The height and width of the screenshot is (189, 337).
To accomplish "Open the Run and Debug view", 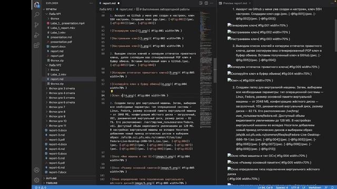I will [x=37, y=35].
